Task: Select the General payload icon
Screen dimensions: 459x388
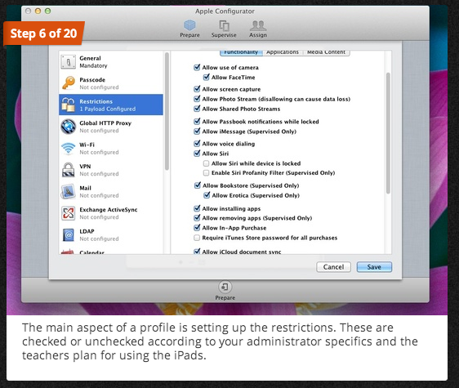Action: 68,62
